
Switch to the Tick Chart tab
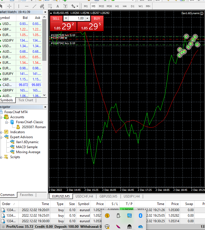pos(26,100)
